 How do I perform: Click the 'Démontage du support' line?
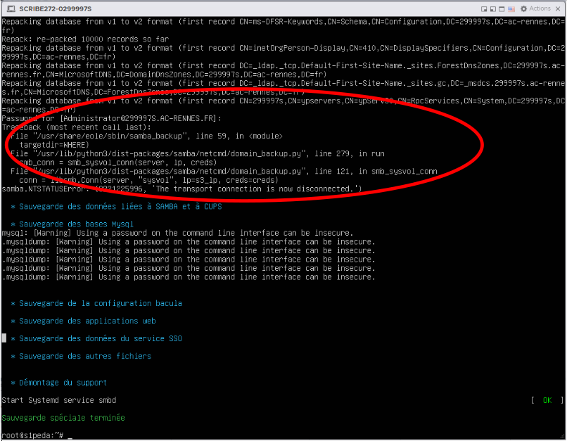click(x=62, y=383)
